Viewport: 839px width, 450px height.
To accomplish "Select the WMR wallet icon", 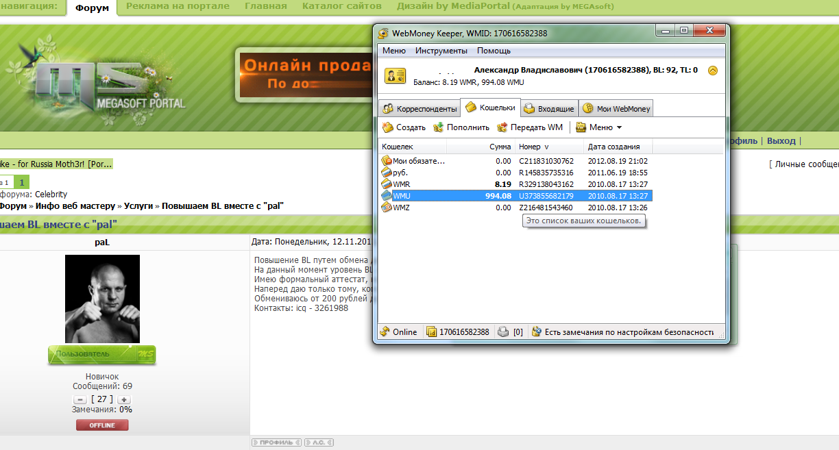I will [x=387, y=184].
